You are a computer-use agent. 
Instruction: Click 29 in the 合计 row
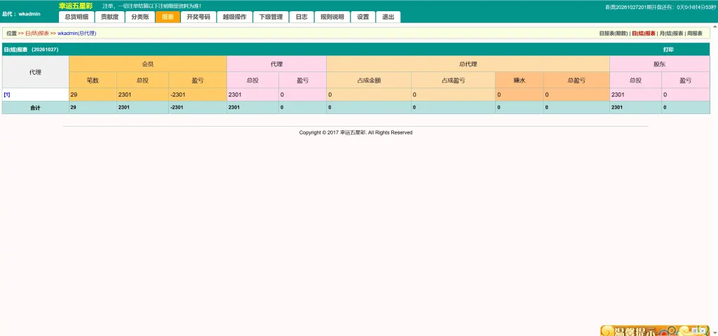(73, 107)
